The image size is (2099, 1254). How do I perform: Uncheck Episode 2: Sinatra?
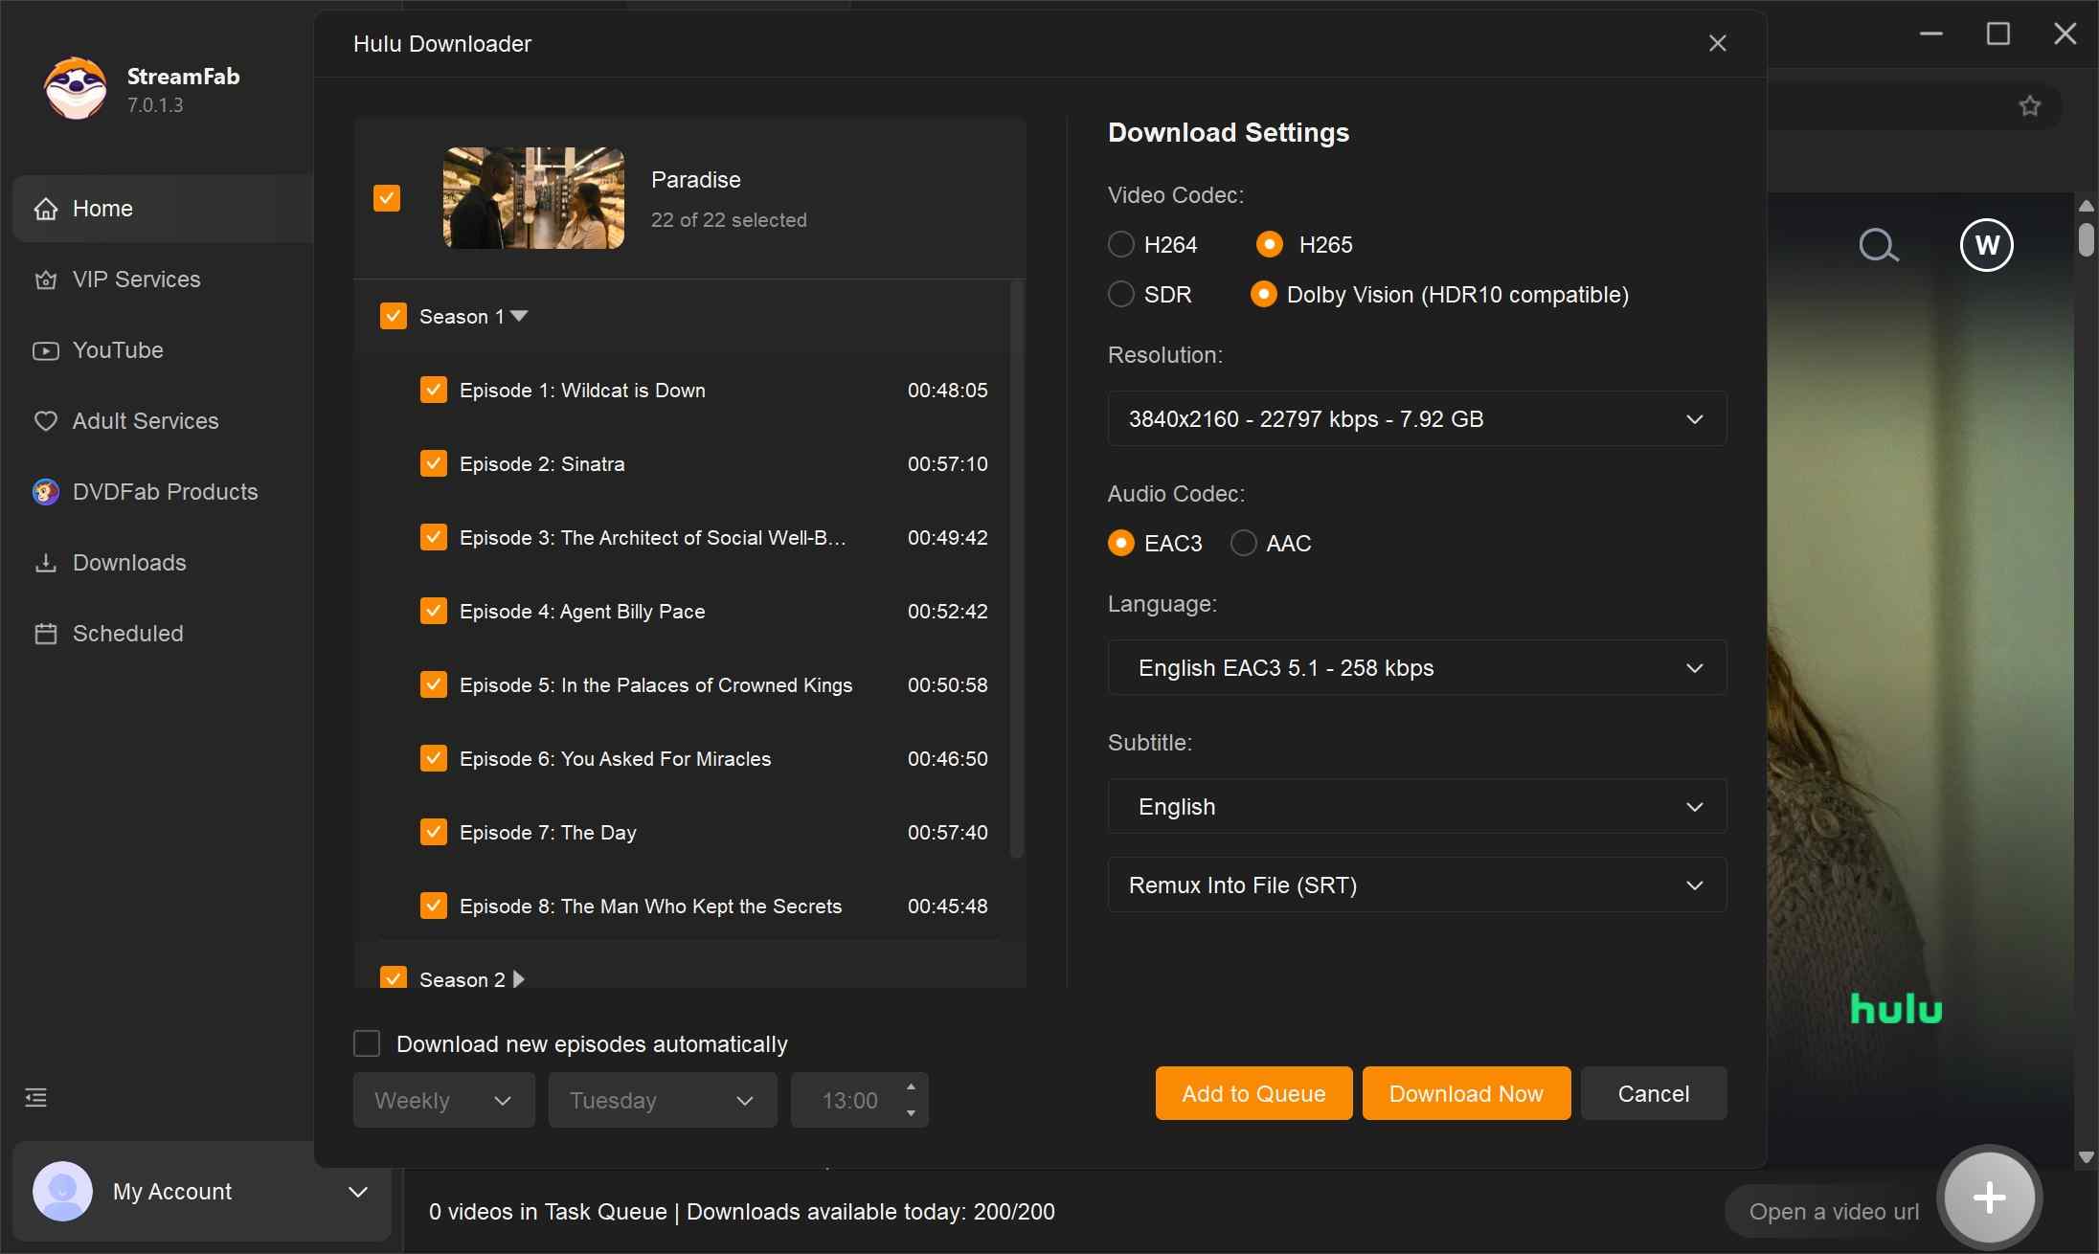pyautogui.click(x=433, y=463)
